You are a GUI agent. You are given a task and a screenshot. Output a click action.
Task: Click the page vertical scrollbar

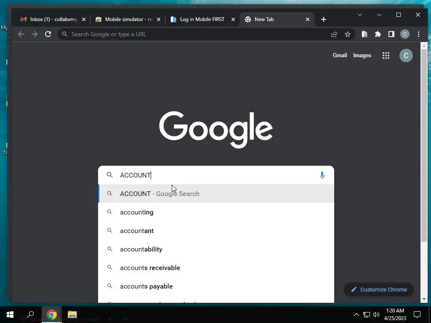coord(424,146)
